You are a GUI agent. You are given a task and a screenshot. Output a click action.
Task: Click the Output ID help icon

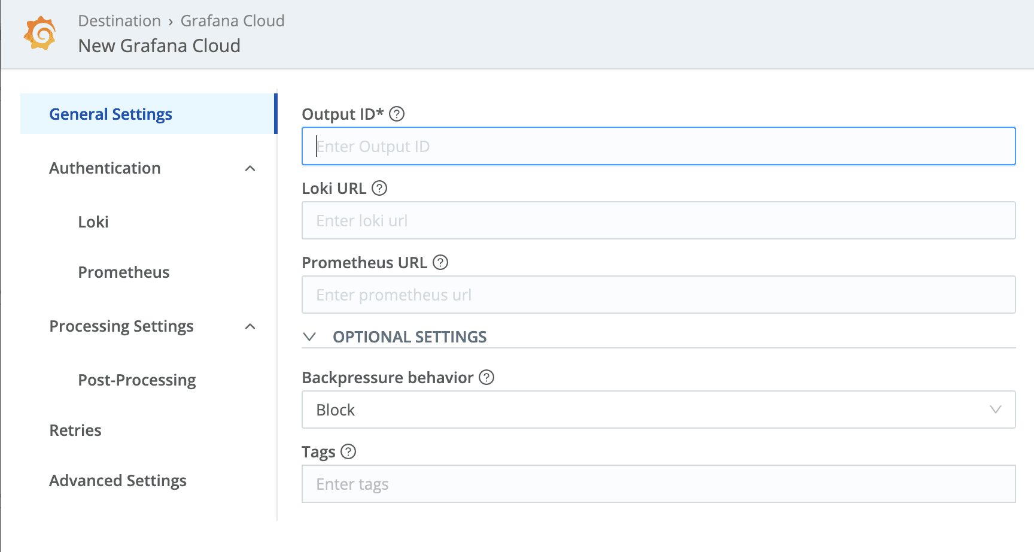click(397, 114)
